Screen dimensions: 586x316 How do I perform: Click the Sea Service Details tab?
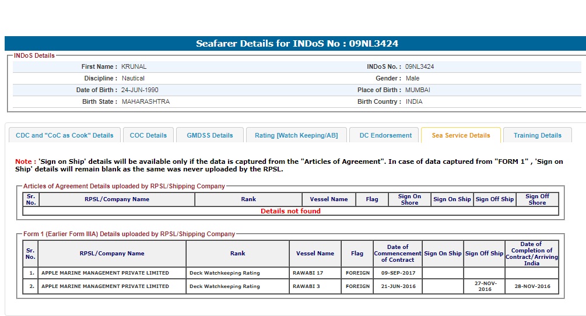coord(461,135)
